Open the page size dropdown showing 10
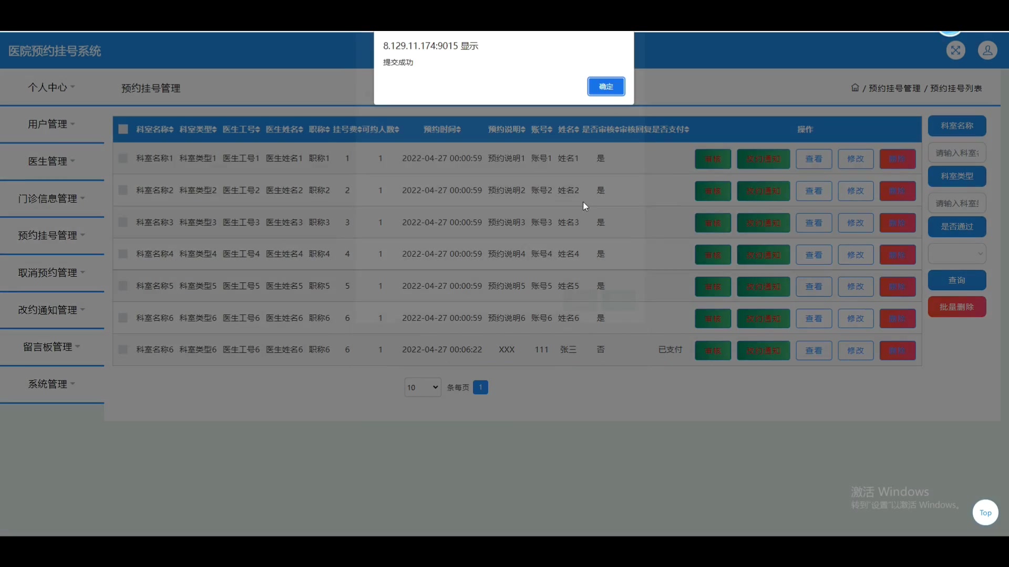 point(423,387)
